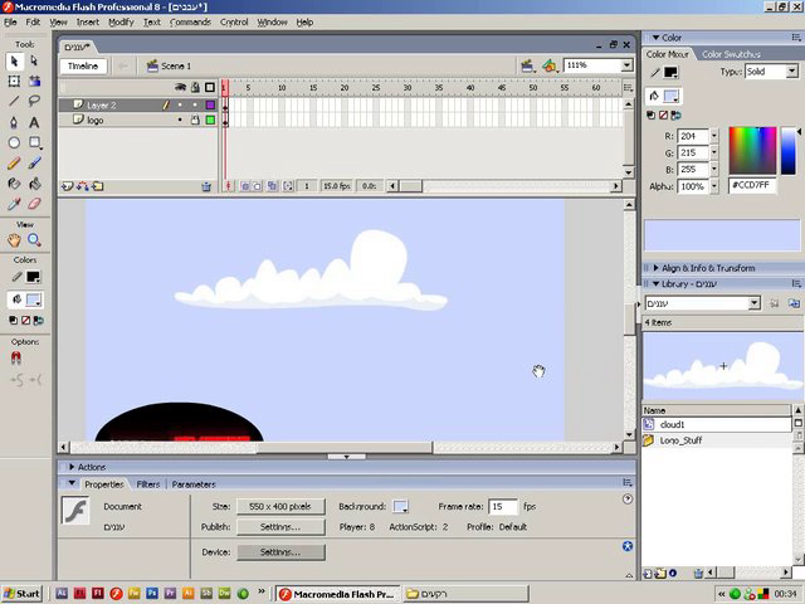
Task: Select the Free Transform tool
Action: 14,81
